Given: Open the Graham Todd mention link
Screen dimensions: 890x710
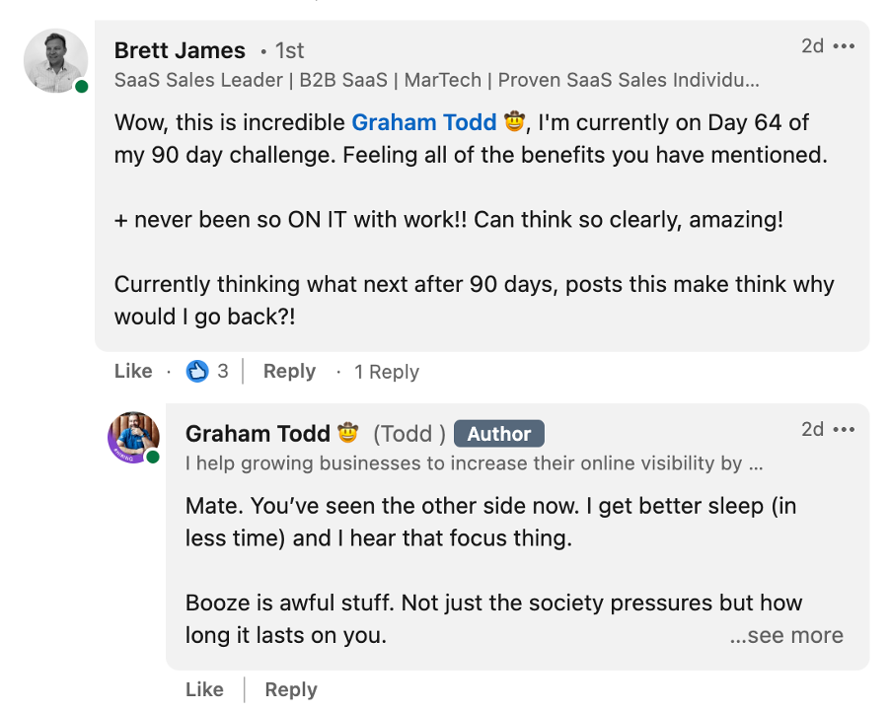Looking at the screenshot, I should [x=424, y=123].
